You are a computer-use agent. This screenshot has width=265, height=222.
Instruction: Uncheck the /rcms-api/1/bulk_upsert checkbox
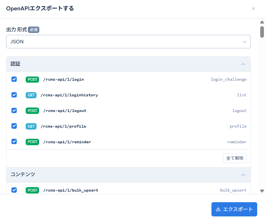click(x=14, y=190)
